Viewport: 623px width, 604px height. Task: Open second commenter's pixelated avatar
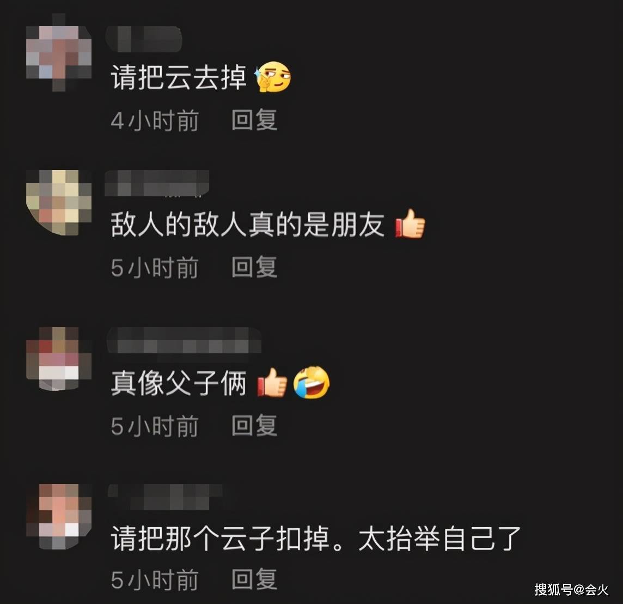[x=59, y=202]
